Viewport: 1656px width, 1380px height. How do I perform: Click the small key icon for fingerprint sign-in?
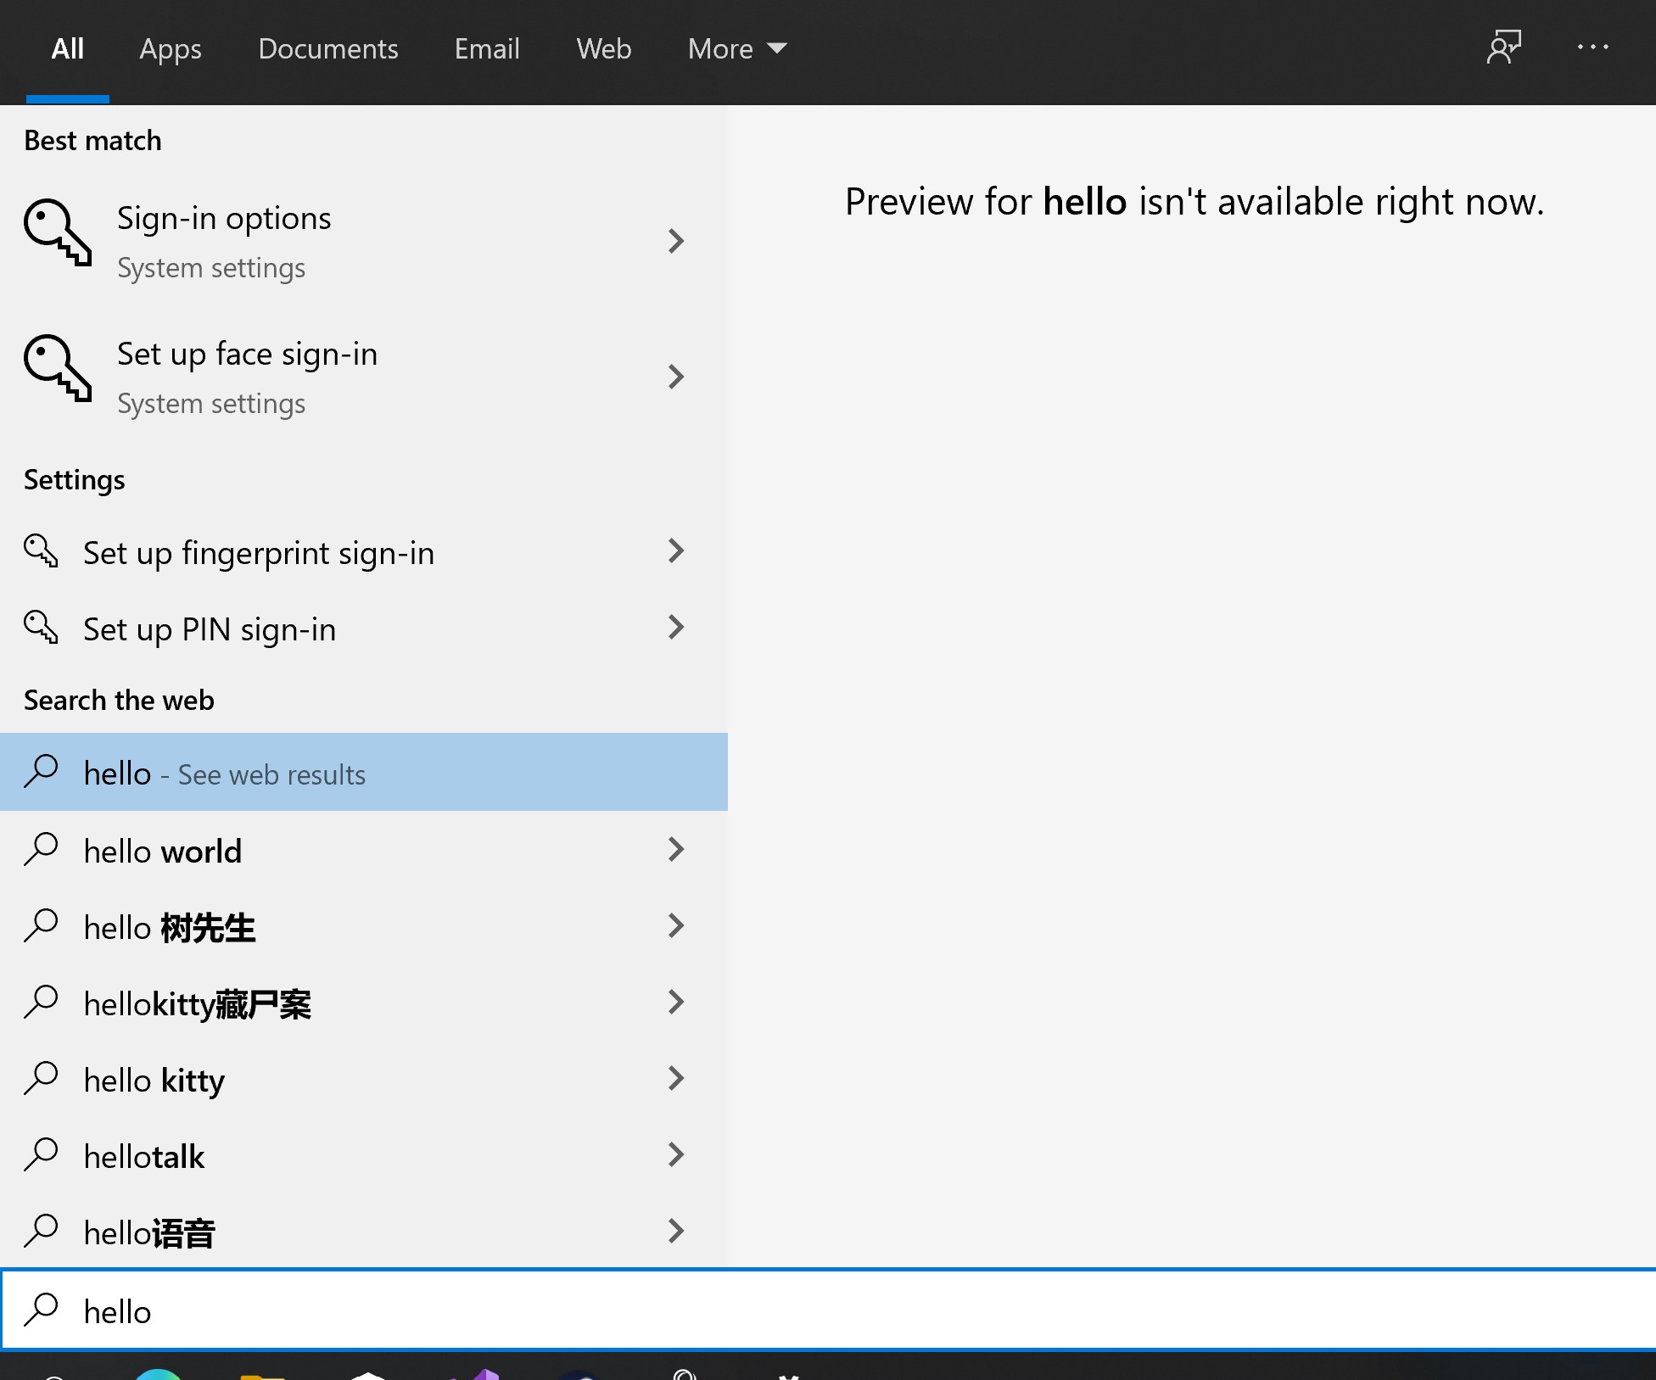click(x=40, y=551)
